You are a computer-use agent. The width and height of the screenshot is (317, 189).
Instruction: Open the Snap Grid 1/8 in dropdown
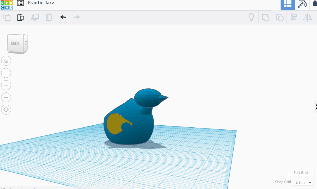pyautogui.click(x=303, y=182)
